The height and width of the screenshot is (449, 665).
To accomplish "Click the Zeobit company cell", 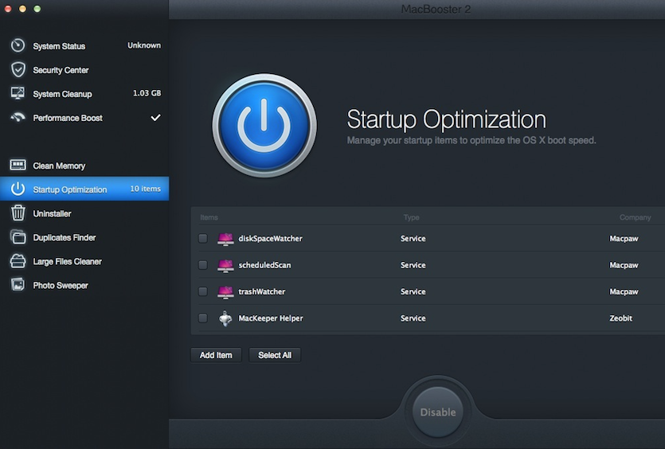I will click(x=621, y=318).
